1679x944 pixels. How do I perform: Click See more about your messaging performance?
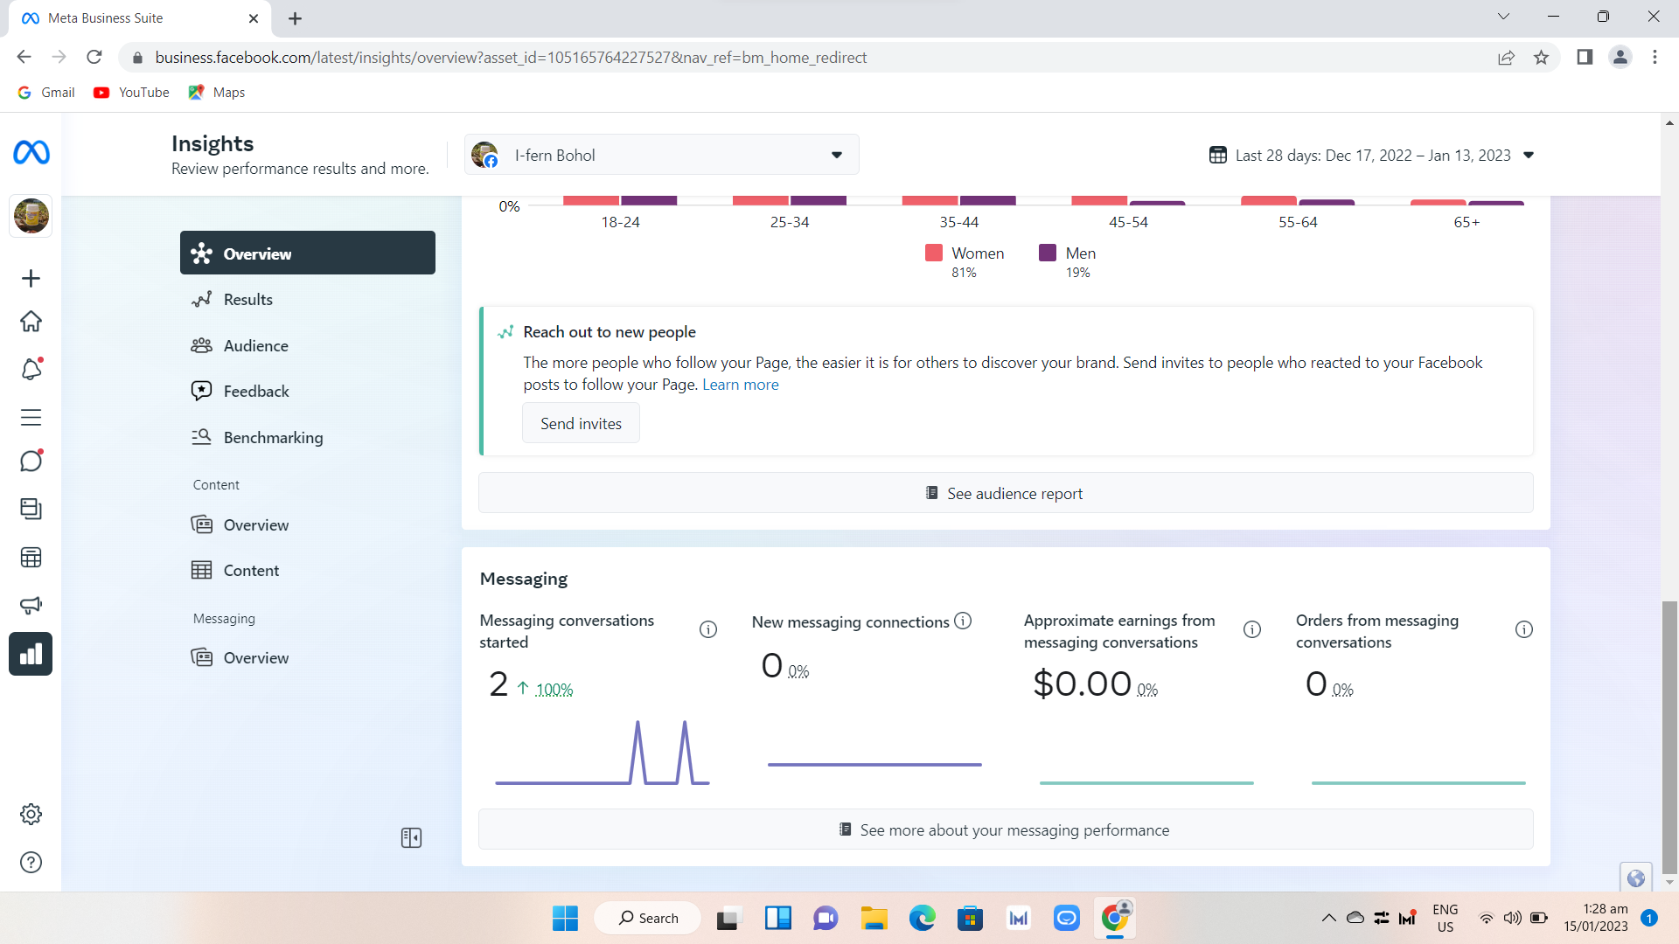(x=1006, y=829)
